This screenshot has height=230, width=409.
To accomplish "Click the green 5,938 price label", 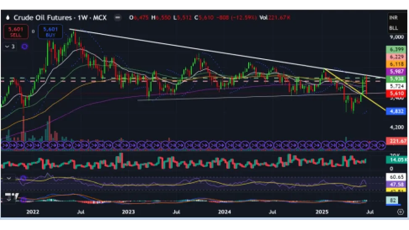I will [396, 78].
